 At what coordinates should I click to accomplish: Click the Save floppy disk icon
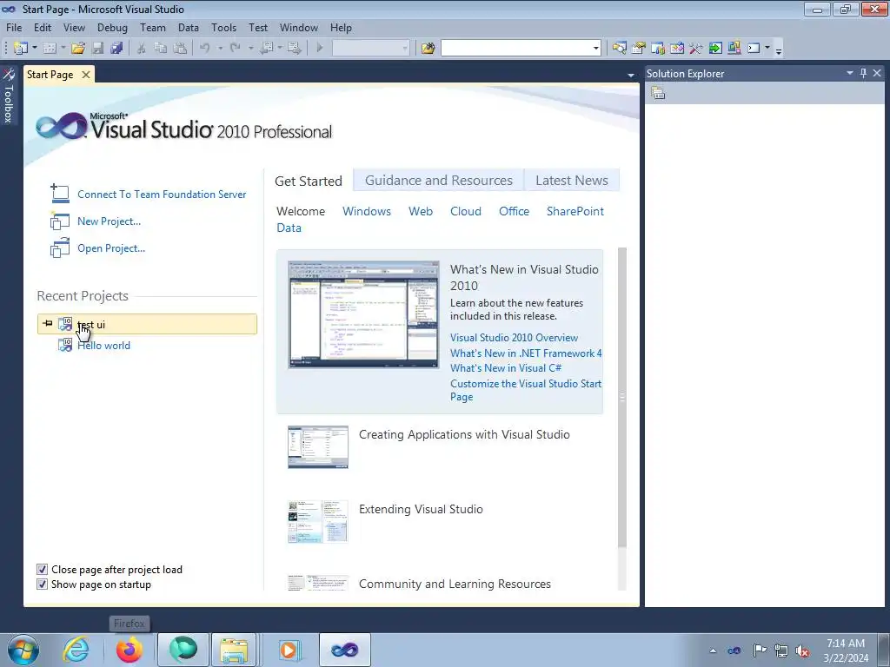point(98,49)
